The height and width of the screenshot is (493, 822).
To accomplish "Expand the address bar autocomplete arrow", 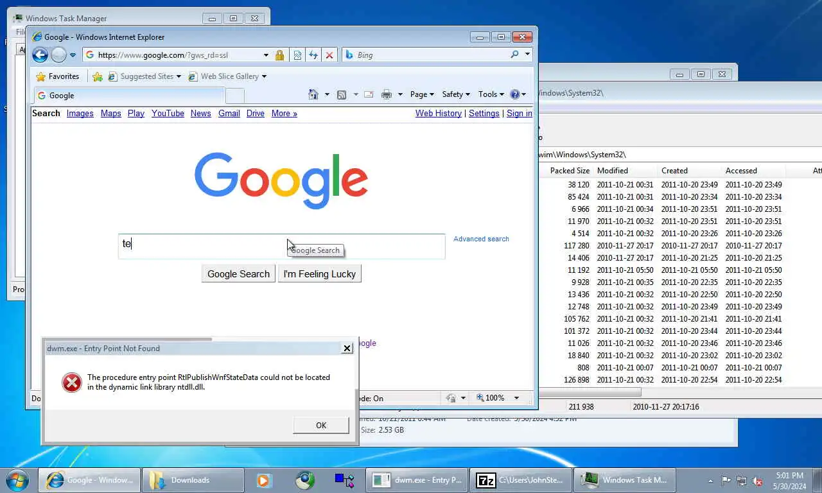I will tap(266, 55).
